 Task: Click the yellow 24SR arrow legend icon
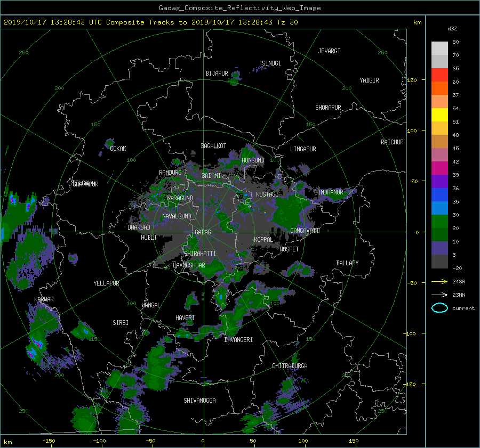pos(439,281)
